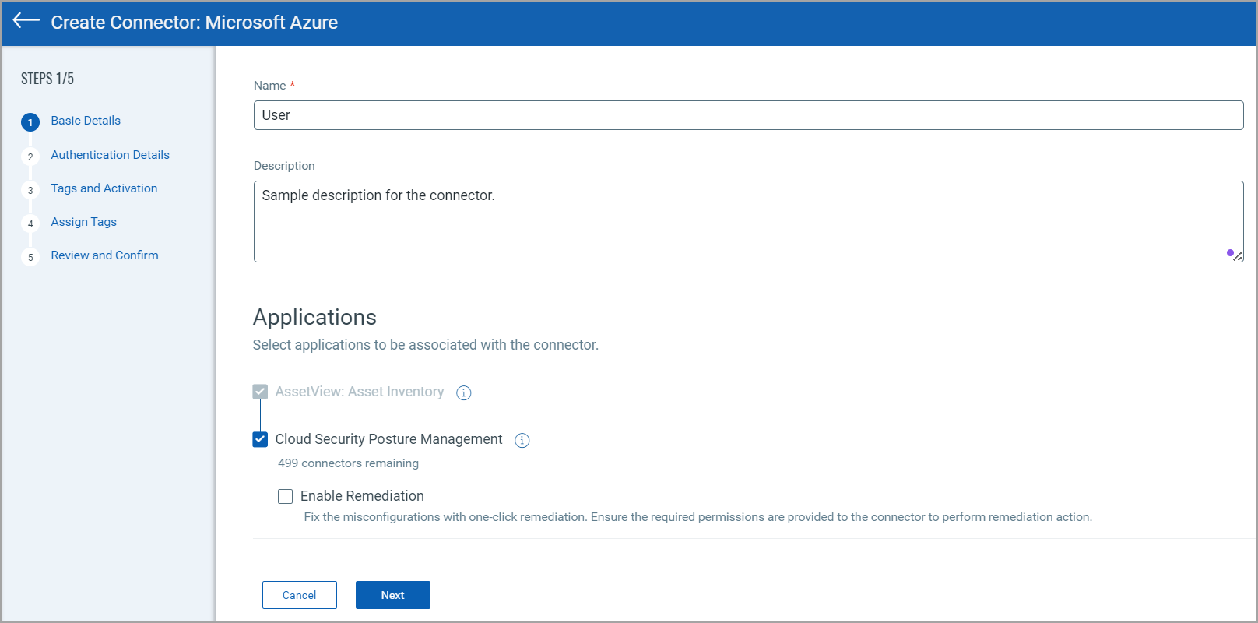Enable the Remediation checkbox

tap(286, 496)
